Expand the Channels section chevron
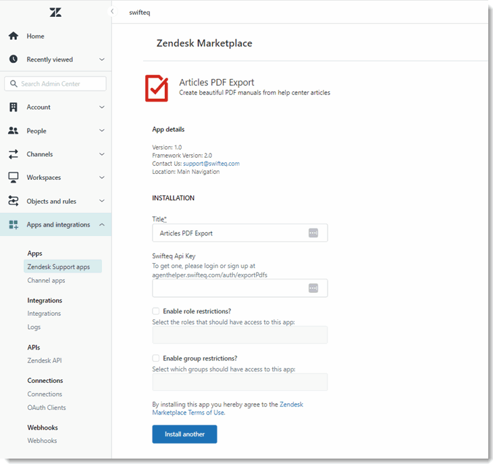Screen dimensions: 493x464 click(x=102, y=154)
